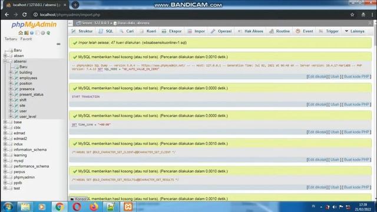Open File Explorer from taskbar
The width and height of the screenshot is (377, 212).
pos(25,207)
